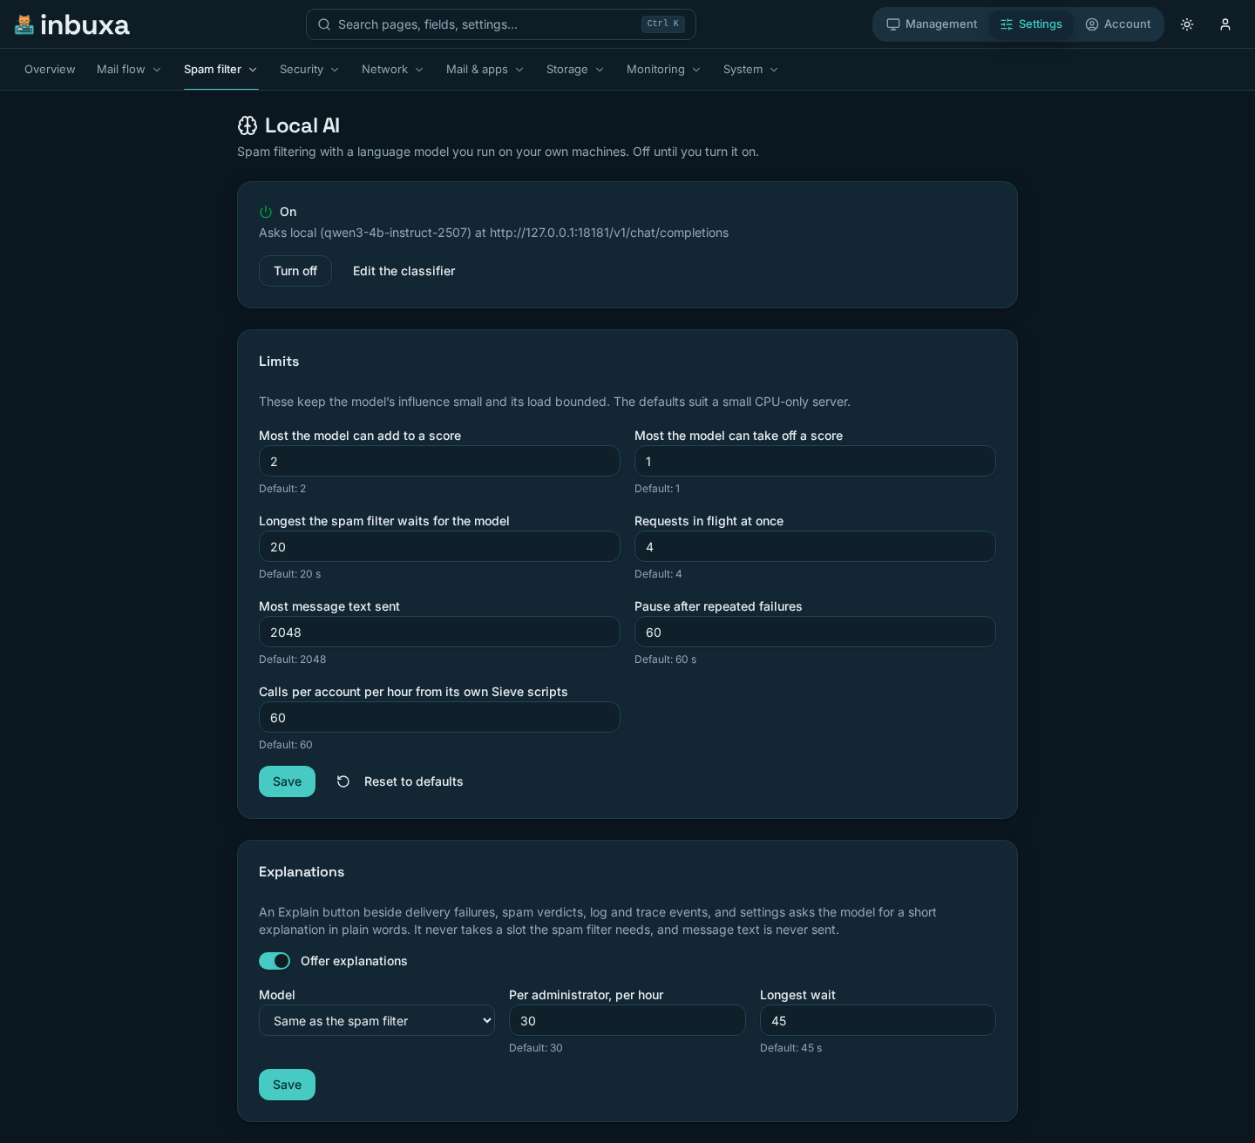Open the Model dropdown in Explanations
This screenshot has height=1143, width=1255.
(376, 1020)
